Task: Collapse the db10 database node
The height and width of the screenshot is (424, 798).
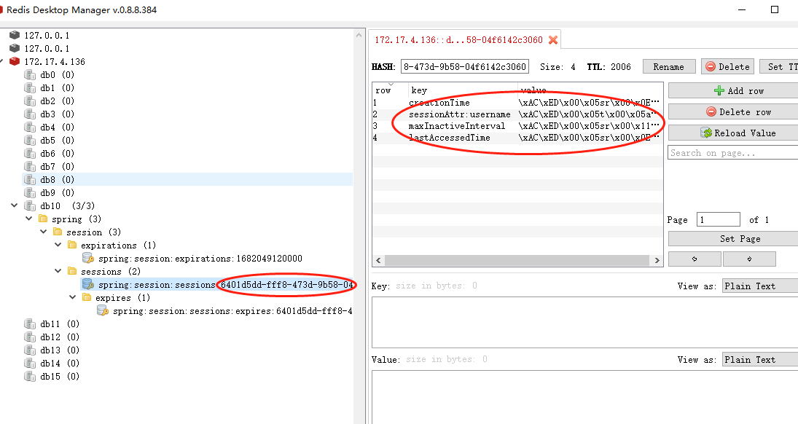Action: pos(15,206)
